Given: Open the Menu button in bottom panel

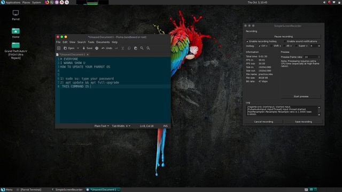Looking at the screenshot, I should 6,190.
